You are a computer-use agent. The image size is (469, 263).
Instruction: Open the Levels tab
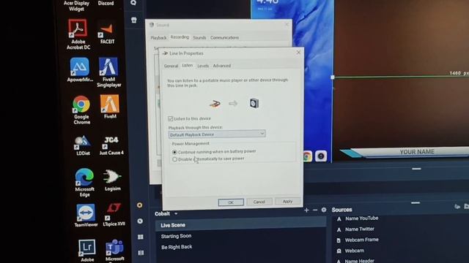click(x=203, y=66)
